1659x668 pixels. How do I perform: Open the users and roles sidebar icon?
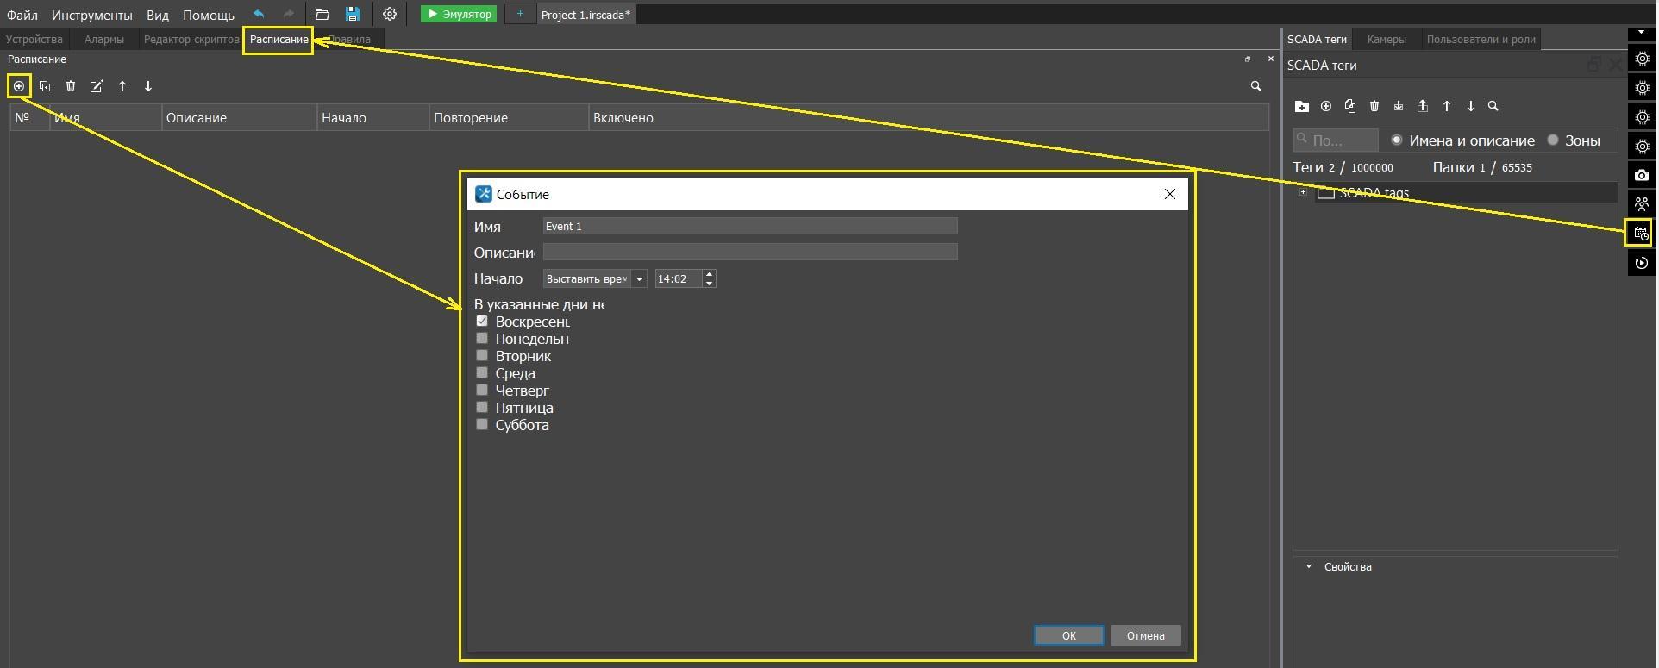coord(1641,204)
